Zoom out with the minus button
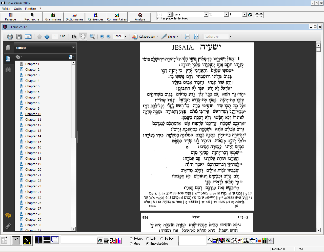 click(x=102, y=37)
